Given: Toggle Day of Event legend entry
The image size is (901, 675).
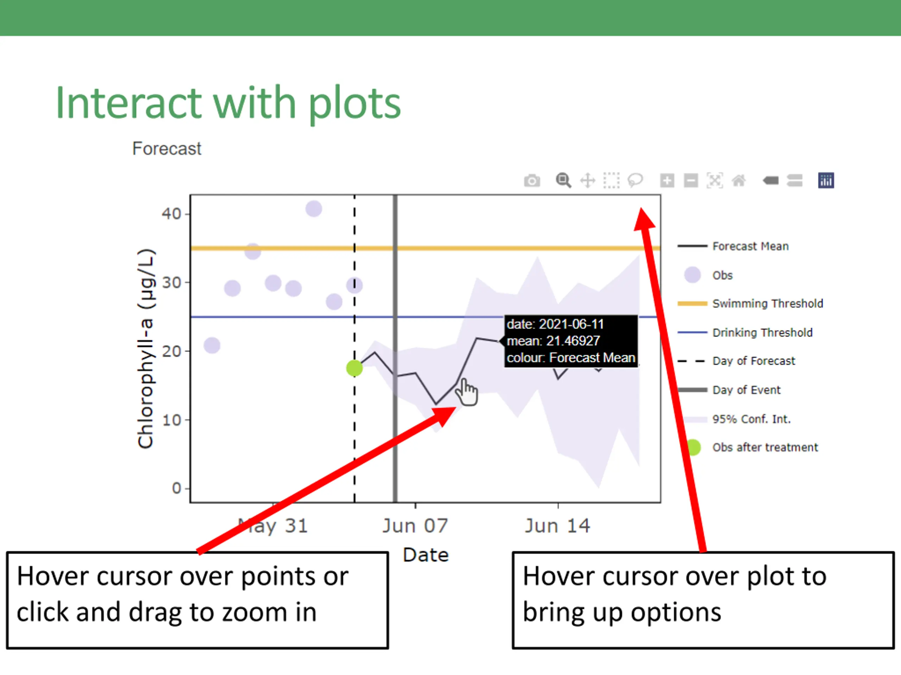Looking at the screenshot, I should [729, 390].
